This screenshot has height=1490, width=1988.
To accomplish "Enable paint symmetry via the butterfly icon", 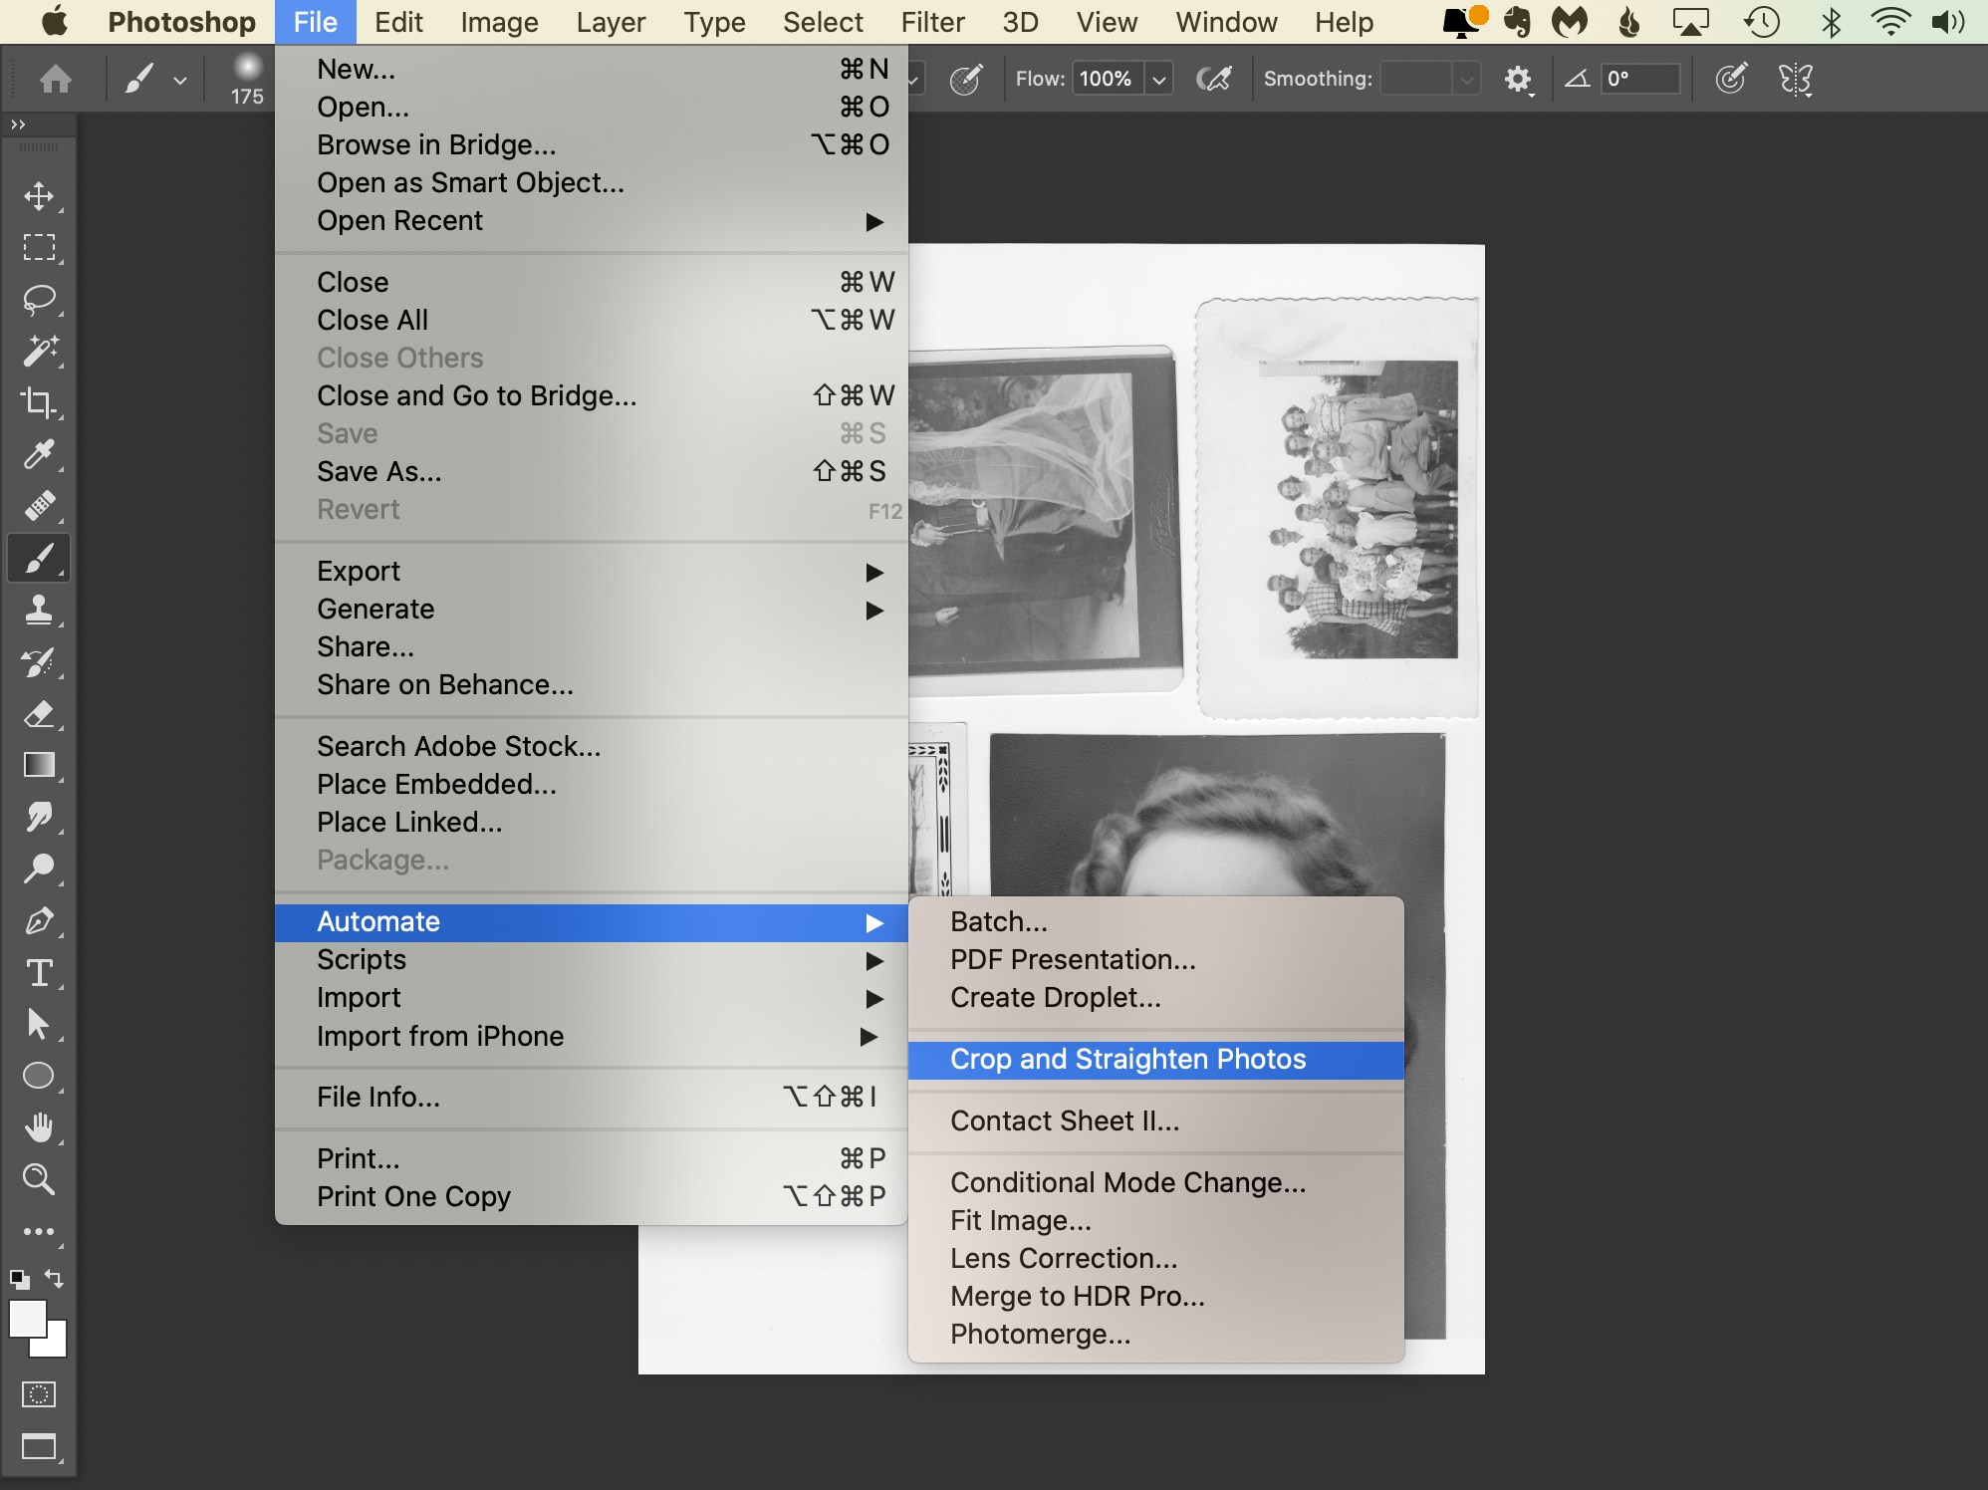I will [x=1796, y=79].
